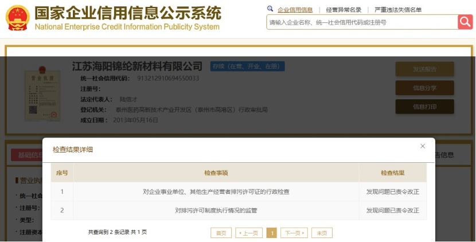Click page number 1 in pagination
This screenshot has width=476, height=242.
point(272,233)
